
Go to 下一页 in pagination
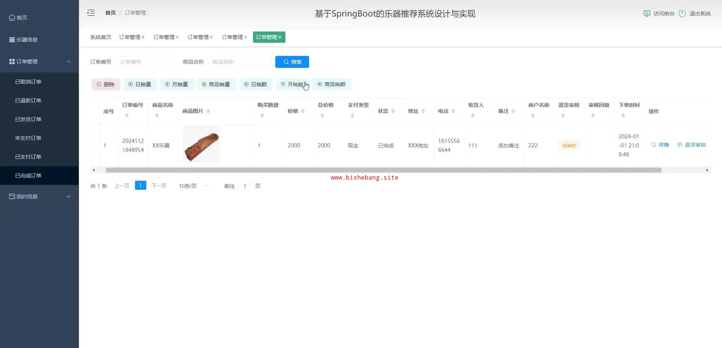159,186
